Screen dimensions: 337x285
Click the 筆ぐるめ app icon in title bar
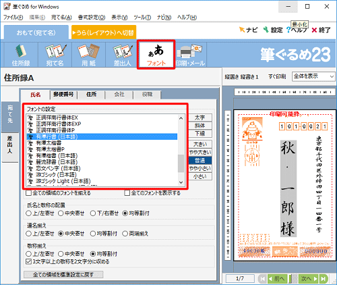7,7
